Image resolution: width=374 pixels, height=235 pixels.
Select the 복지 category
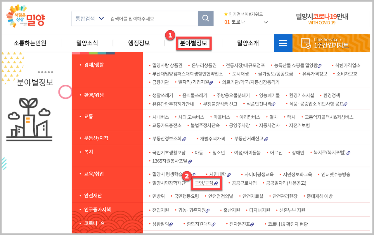(89, 152)
